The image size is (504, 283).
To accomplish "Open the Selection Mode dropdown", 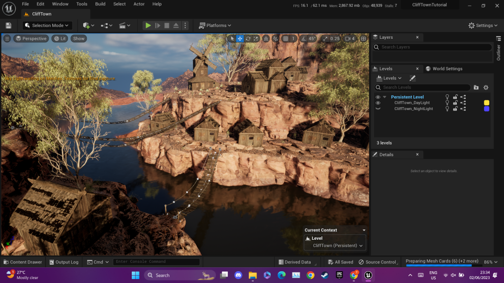I will [x=48, y=26].
